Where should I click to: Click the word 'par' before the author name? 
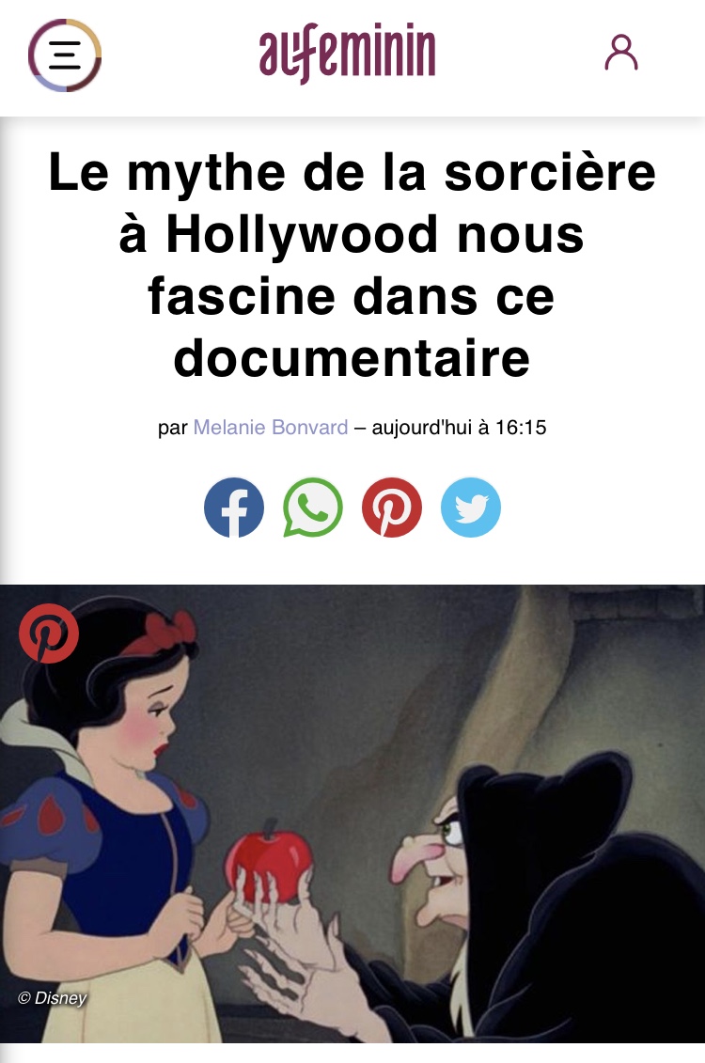(172, 429)
